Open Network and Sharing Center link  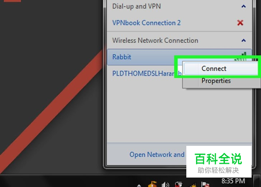pyautogui.click(x=157, y=155)
